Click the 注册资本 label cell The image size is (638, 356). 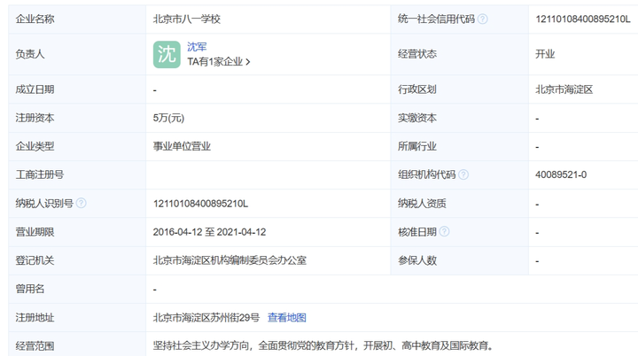coord(77,118)
